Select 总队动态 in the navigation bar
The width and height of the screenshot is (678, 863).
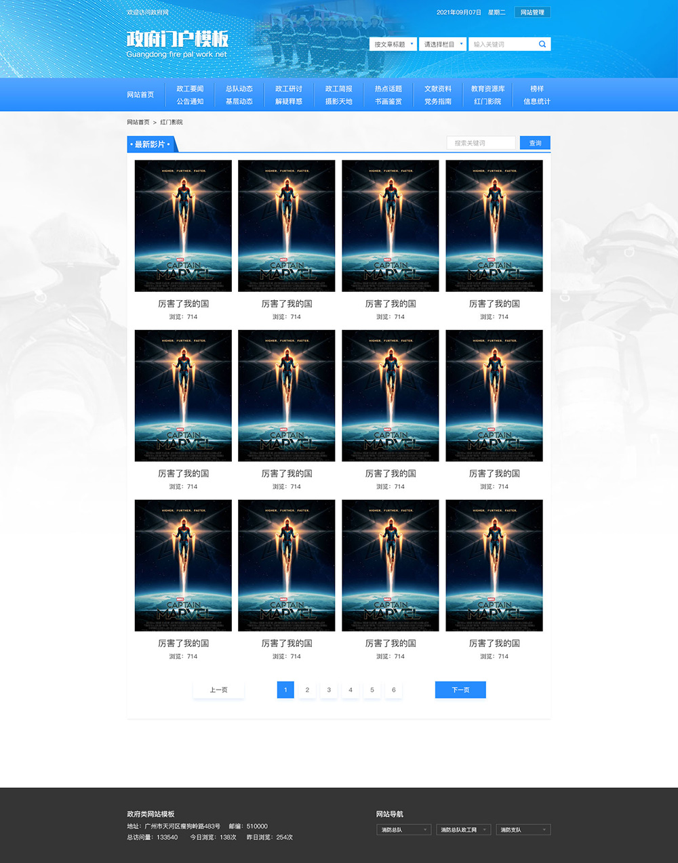point(239,89)
